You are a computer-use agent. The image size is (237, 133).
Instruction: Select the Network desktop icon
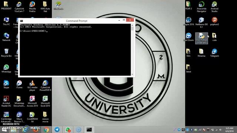[x=6, y=37]
